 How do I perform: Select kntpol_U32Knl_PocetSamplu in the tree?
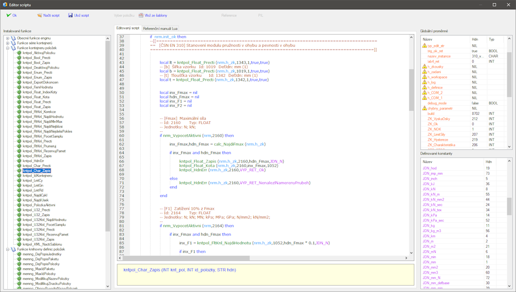[x=44, y=224]
